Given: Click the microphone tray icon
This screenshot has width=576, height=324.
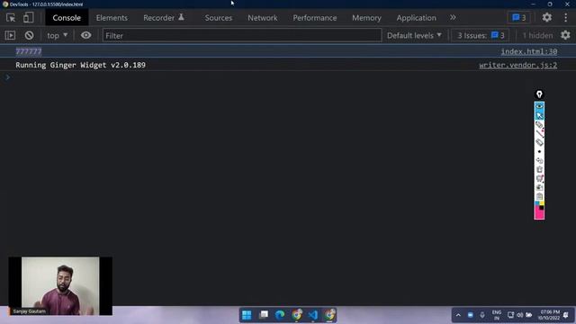Looking at the screenshot, I should (482, 315).
